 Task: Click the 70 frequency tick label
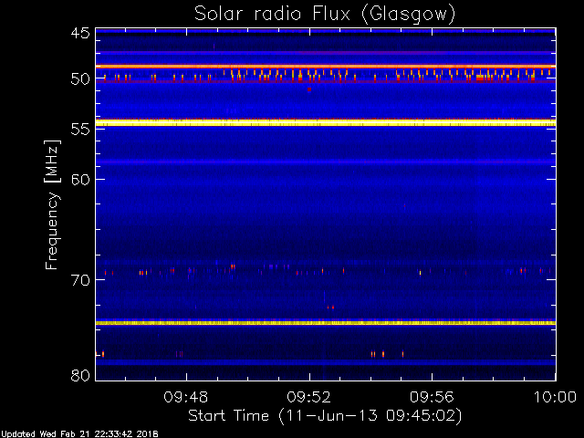[x=80, y=280]
